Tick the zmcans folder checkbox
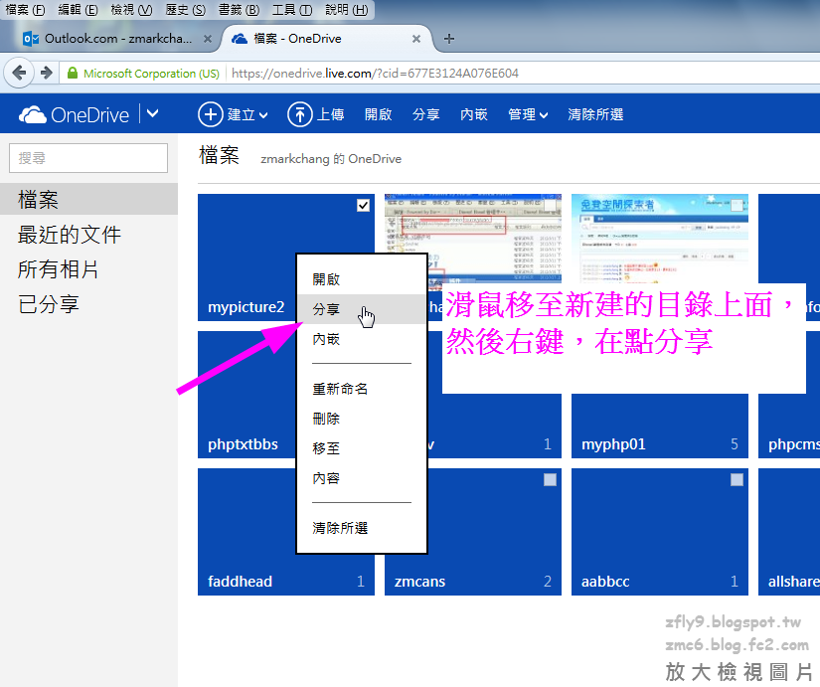 pos(550,480)
